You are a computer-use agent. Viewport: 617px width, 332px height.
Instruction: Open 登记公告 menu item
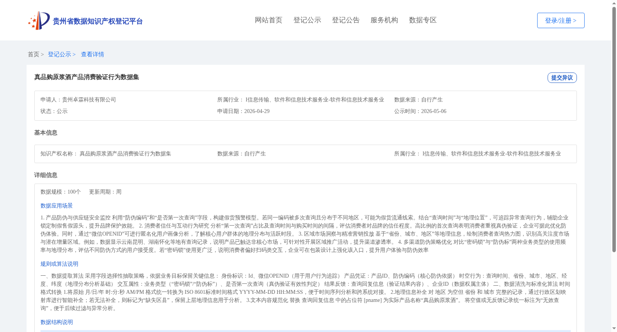(x=346, y=20)
